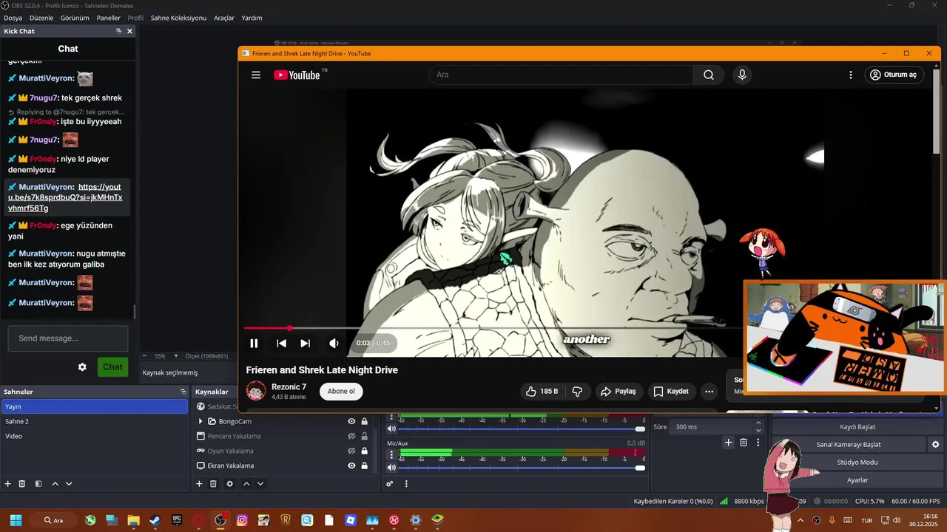Open Yardım menu

(252, 18)
